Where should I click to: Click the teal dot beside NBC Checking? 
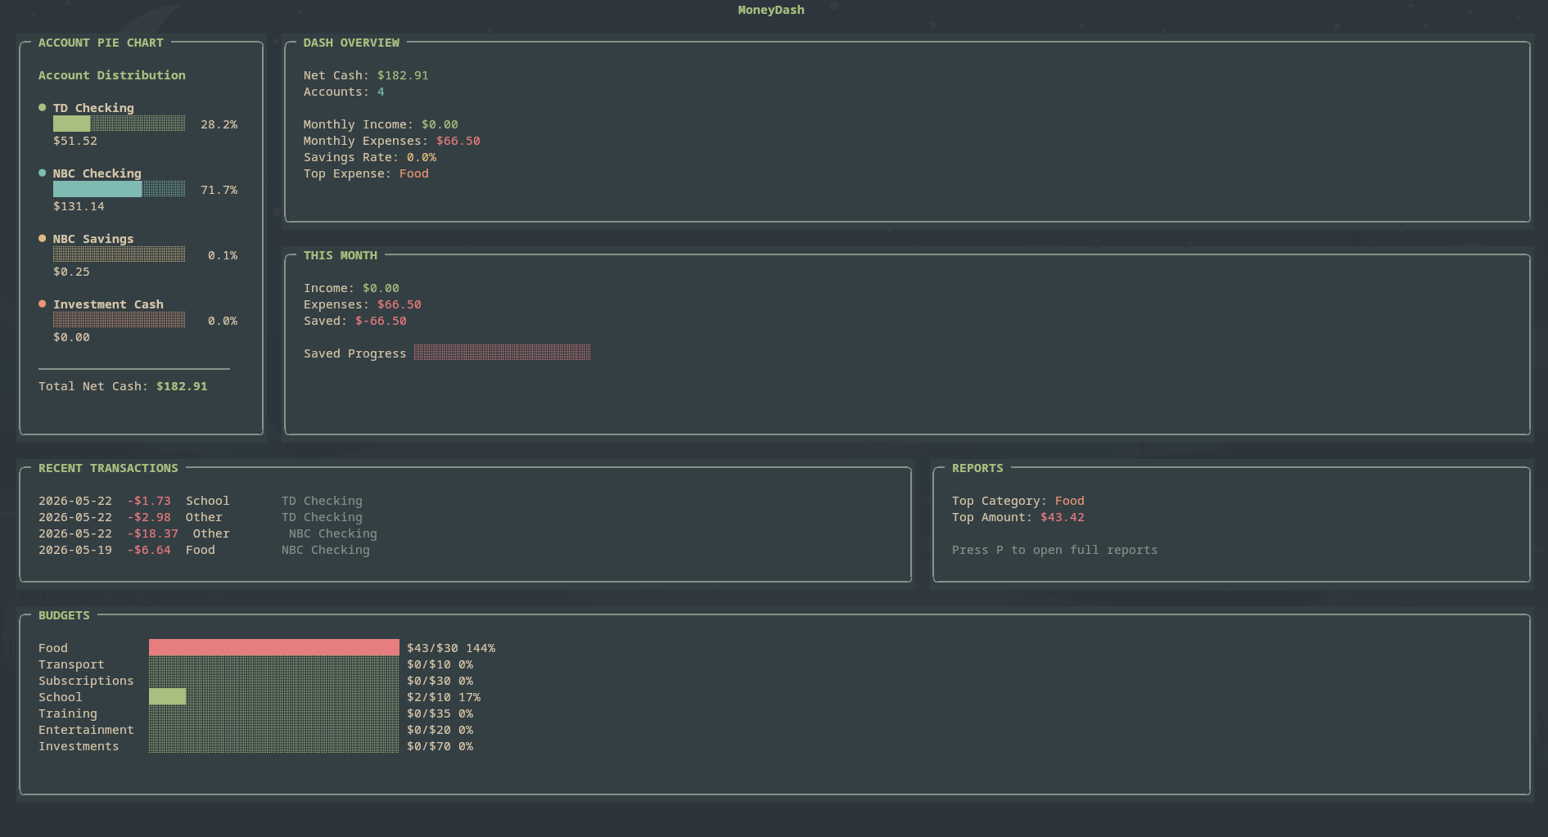(x=42, y=173)
